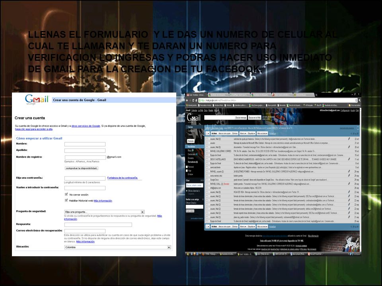The height and width of the screenshot is (286, 382).
Task: Collapse the Chat panel in the sidebar
Action: tap(203, 180)
